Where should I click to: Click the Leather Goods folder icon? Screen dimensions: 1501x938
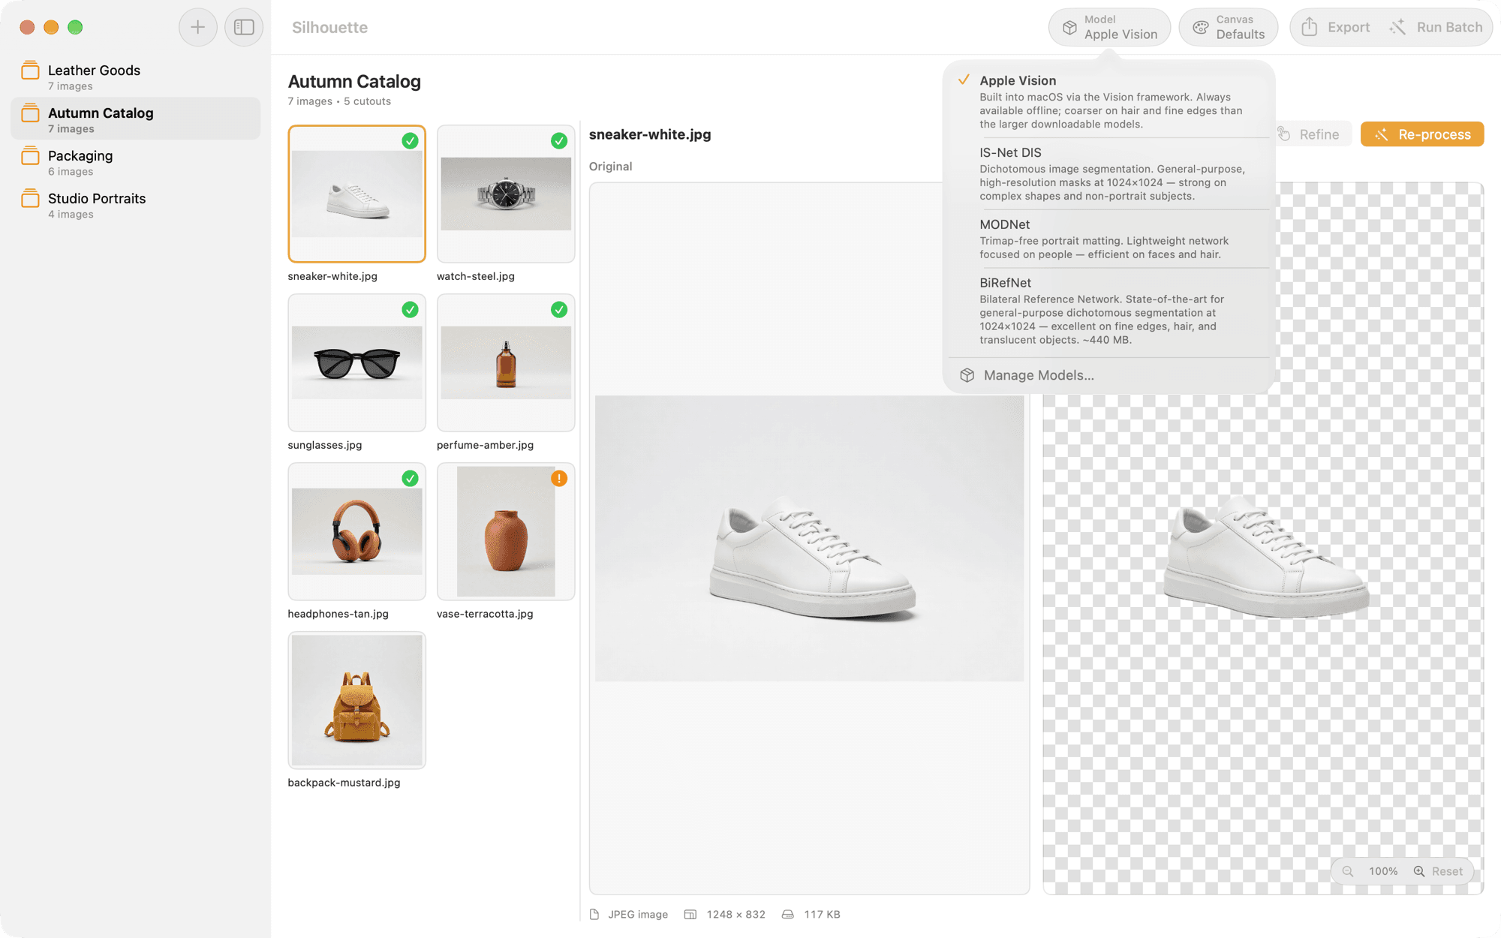(30, 71)
